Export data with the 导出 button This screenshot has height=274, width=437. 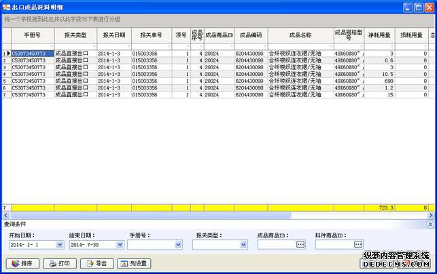pyautogui.click(x=96, y=263)
